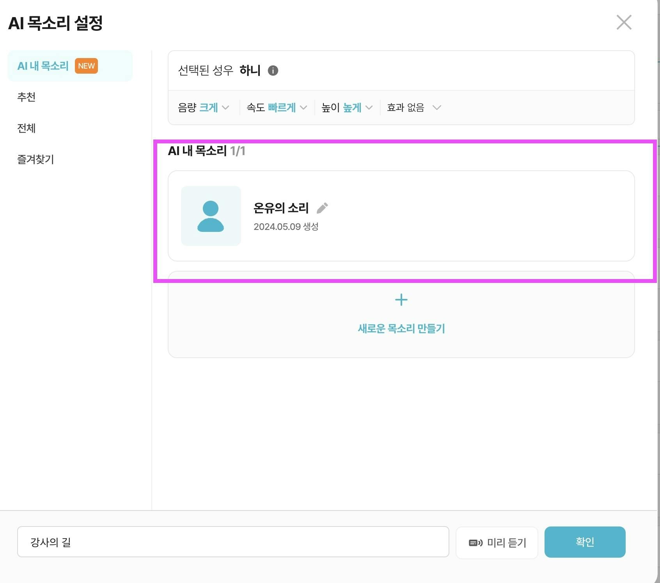Click the preview text input field

point(233,542)
